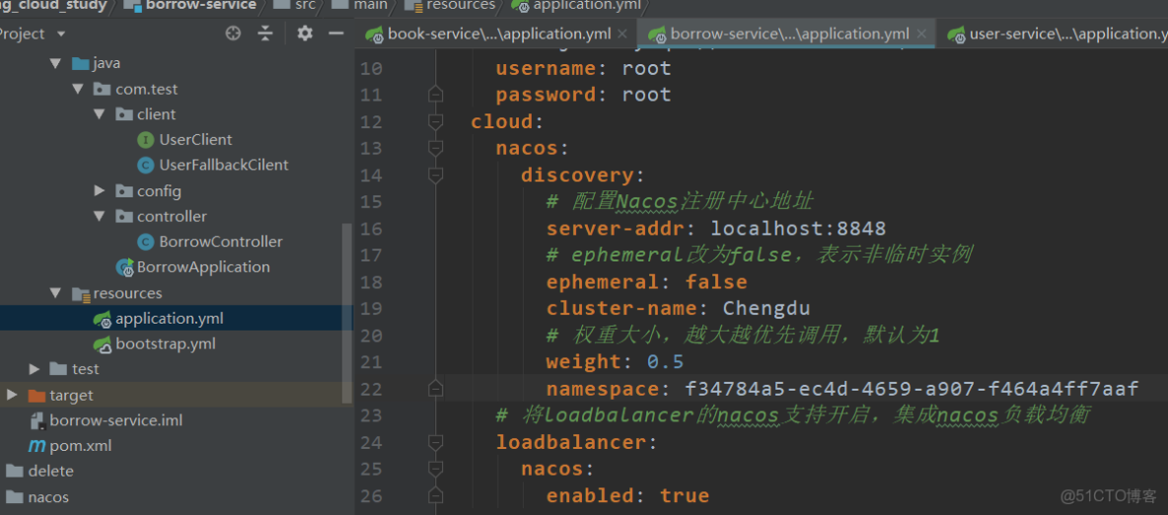Fold the cloud block at line 12

point(436,121)
